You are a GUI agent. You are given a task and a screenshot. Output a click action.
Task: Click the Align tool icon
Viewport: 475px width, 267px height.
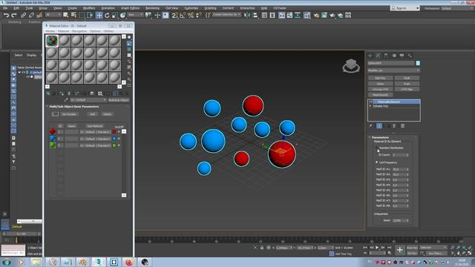click(x=255, y=15)
